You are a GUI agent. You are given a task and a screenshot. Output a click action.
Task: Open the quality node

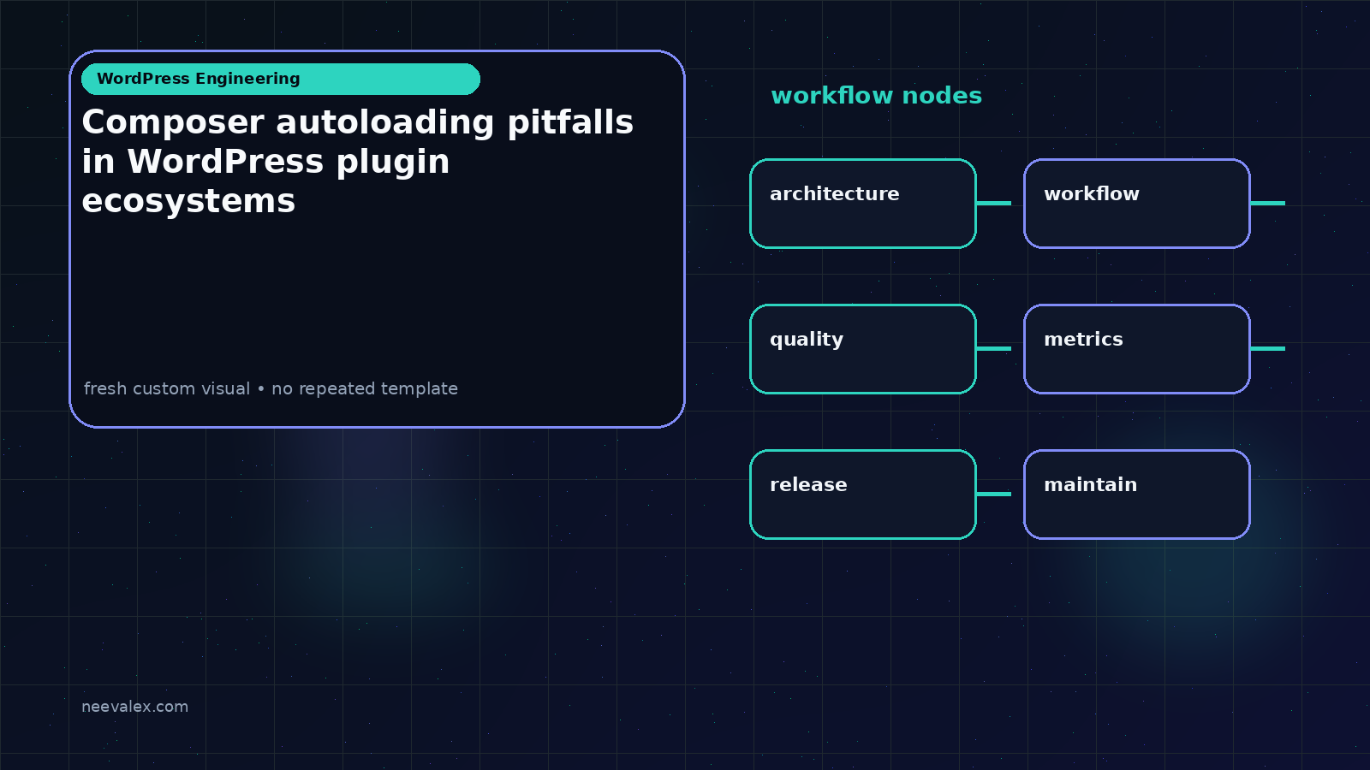click(863, 349)
